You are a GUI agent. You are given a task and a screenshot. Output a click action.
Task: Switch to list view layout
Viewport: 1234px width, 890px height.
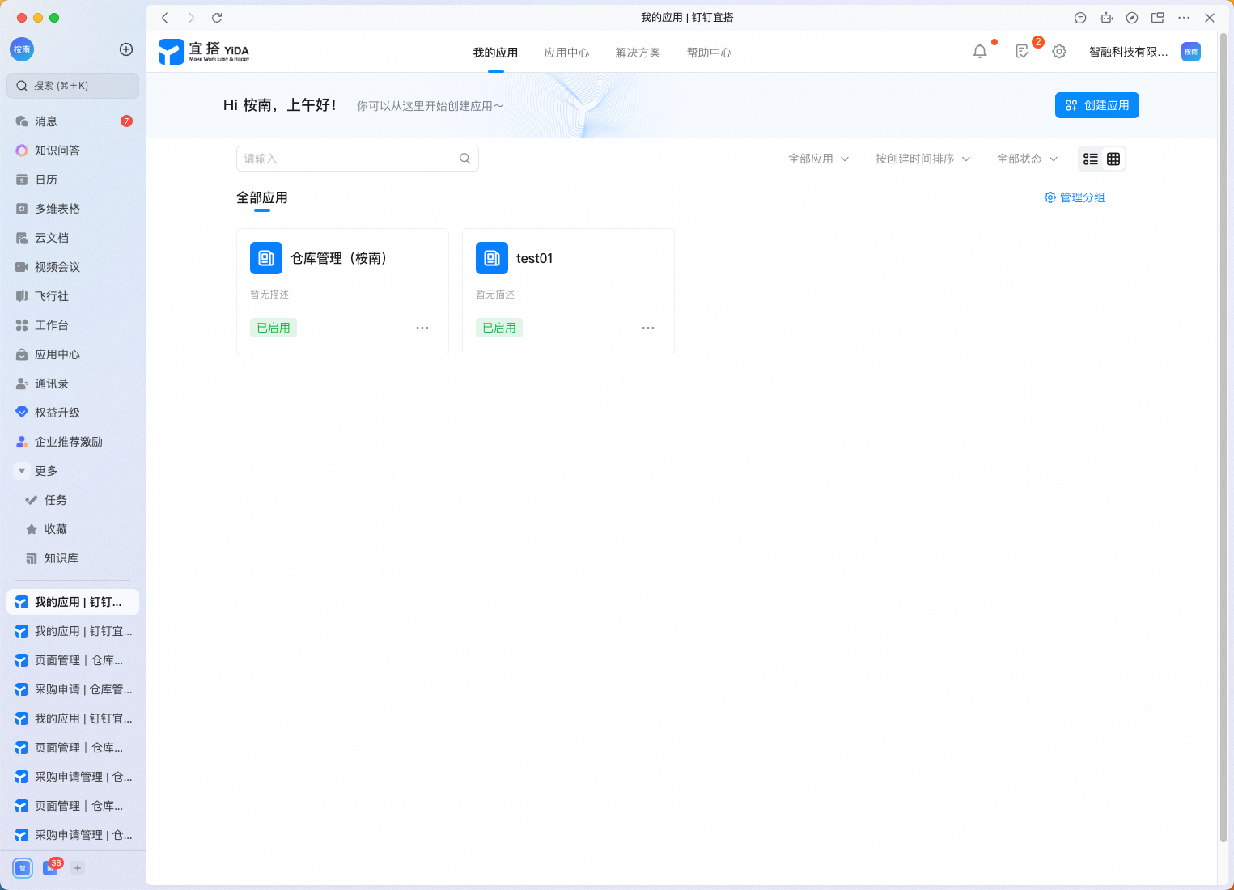pos(1091,159)
